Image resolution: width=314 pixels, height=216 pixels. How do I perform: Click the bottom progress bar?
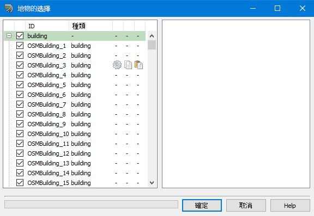tap(91, 204)
